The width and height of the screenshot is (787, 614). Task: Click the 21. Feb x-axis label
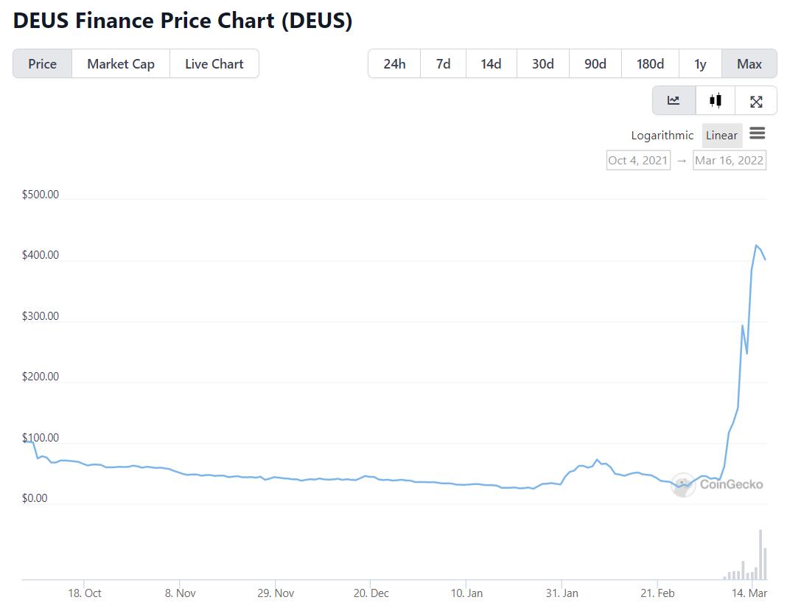coord(657,593)
